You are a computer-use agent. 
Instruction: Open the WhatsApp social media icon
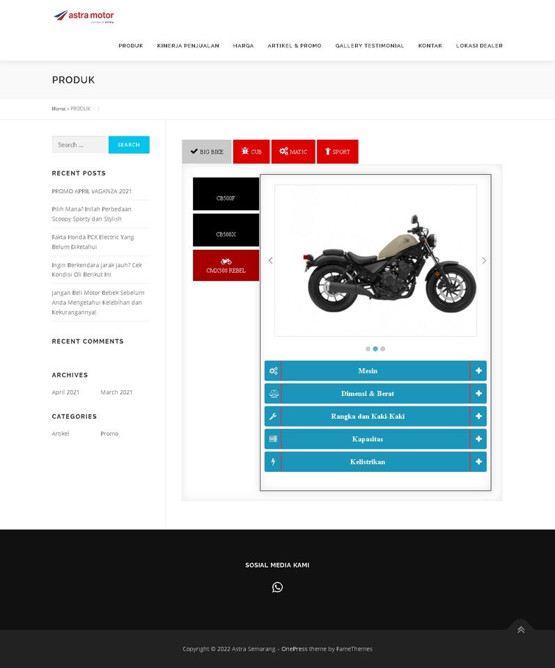277,587
